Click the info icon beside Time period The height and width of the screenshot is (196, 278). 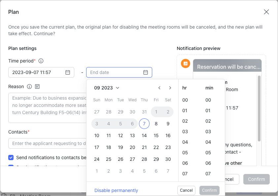pos(41,61)
